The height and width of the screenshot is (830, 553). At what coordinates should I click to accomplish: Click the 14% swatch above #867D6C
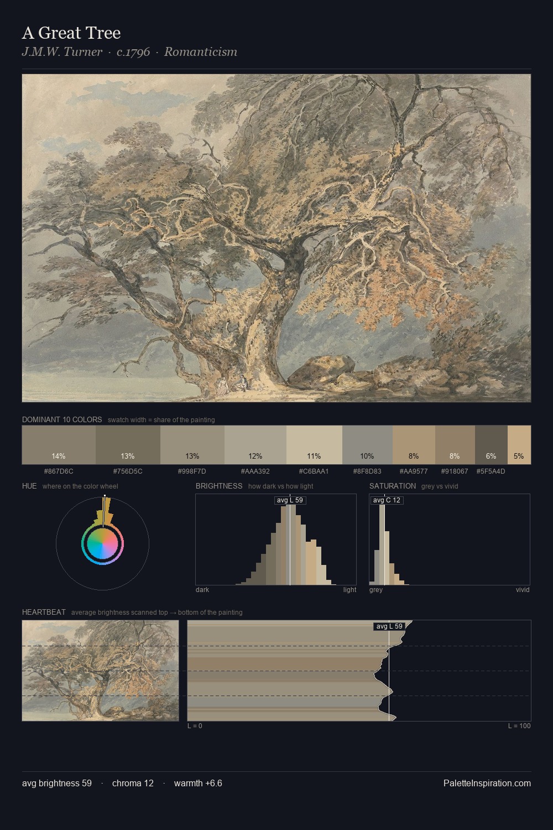(x=59, y=444)
